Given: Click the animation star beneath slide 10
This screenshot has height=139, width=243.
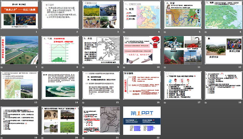Looking at the screenshot, I should point(124,67).
